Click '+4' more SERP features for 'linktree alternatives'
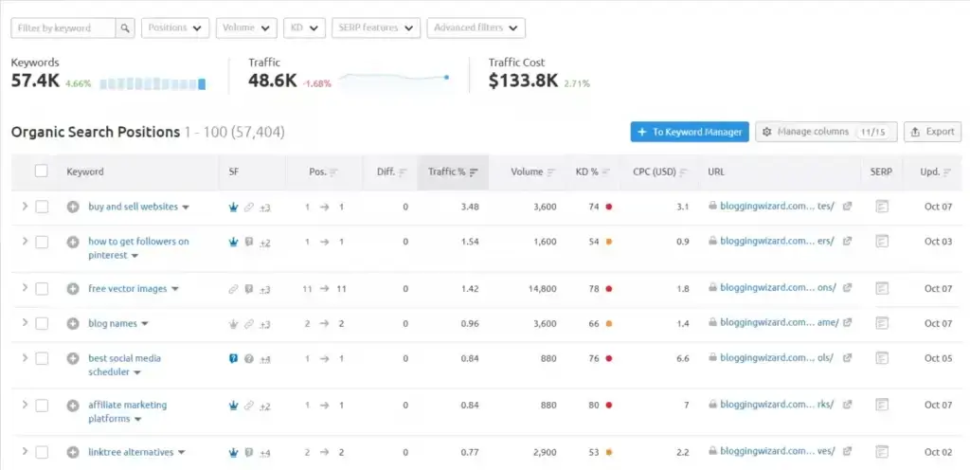The width and height of the screenshot is (970, 470). (265, 453)
